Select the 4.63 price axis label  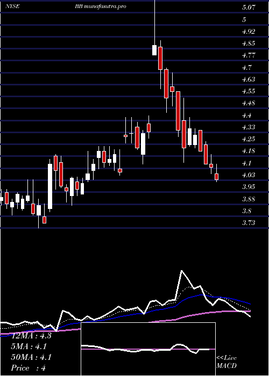[249, 79]
